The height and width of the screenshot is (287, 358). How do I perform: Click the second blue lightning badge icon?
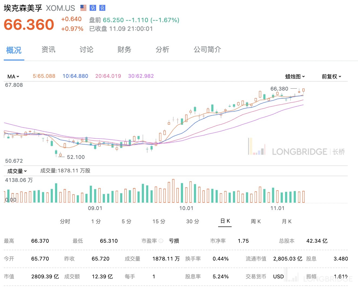[102, 8]
